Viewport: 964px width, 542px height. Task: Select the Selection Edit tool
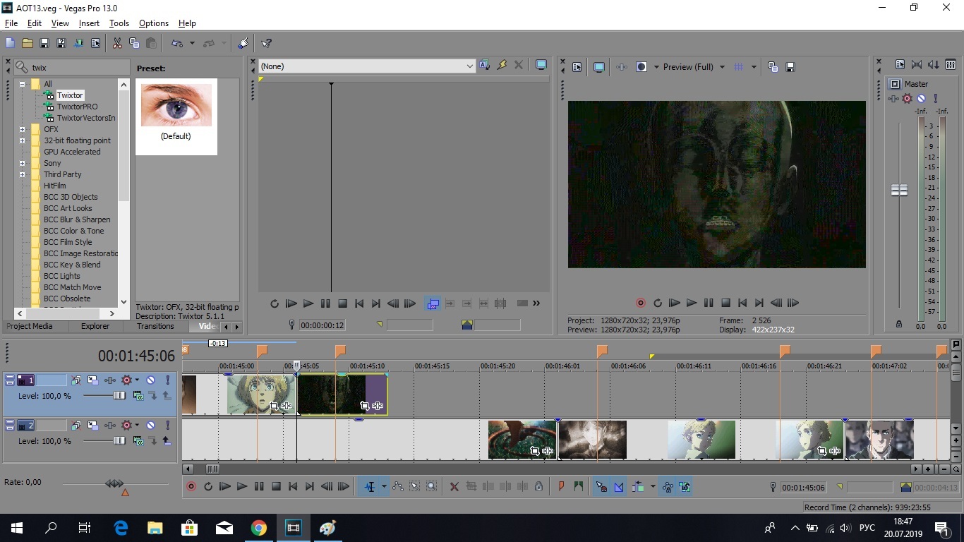click(x=415, y=487)
